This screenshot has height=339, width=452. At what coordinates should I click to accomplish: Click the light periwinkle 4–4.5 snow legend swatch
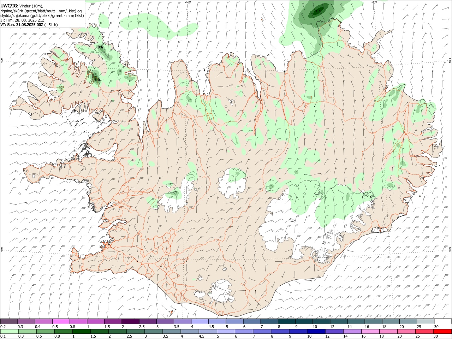pos(200,321)
